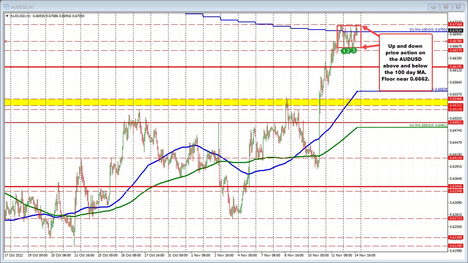Screen dimensions: 468x263
Task: Select the green circled "3" marker
Action: click(353, 50)
